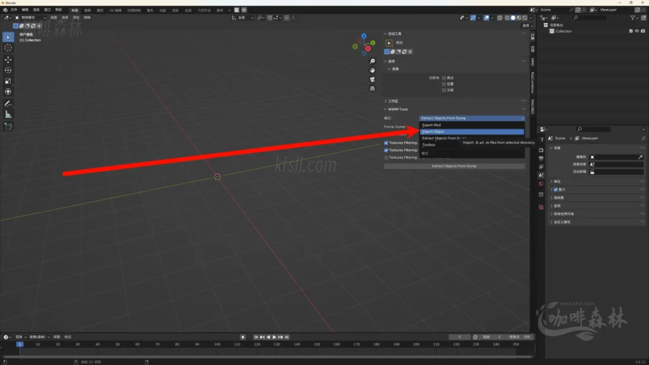Select the Rotate tool
The height and width of the screenshot is (365, 649).
(x=8, y=70)
